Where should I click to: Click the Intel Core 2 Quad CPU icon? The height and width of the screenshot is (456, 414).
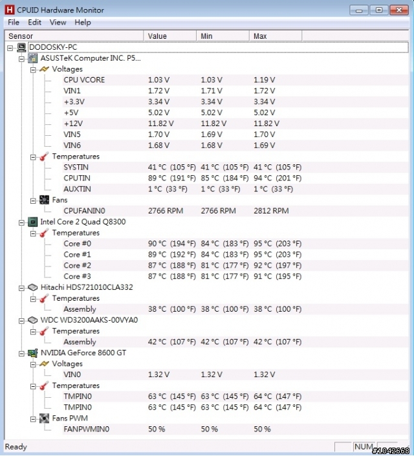(32, 222)
